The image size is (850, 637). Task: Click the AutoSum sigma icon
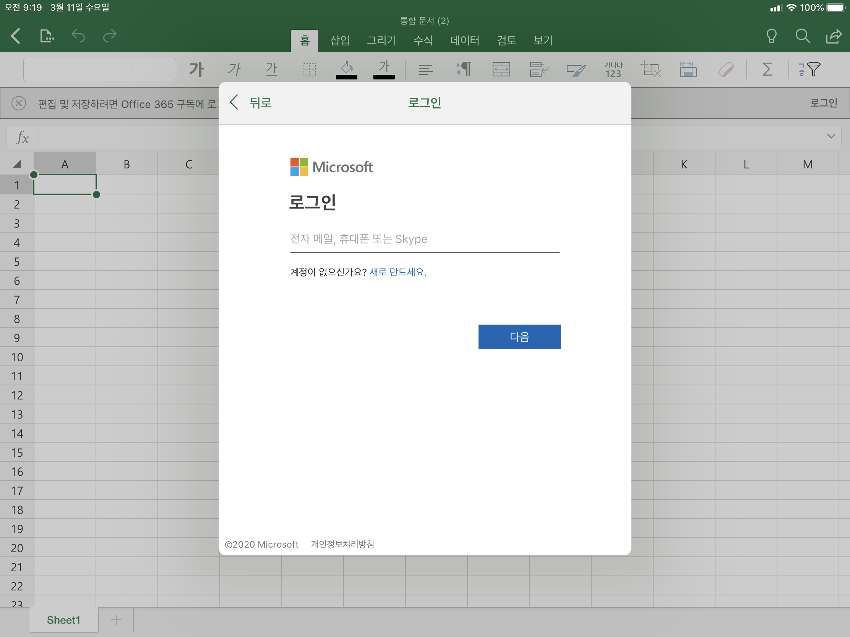coord(767,70)
